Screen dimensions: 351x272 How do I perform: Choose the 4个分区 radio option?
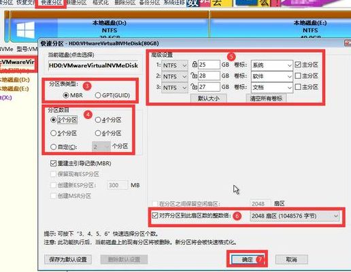[108, 120]
